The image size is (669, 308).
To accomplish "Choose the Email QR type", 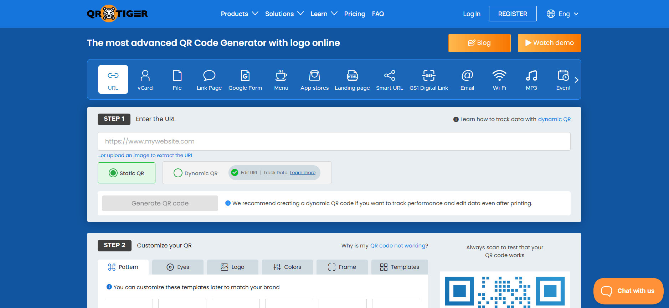I will [467, 79].
